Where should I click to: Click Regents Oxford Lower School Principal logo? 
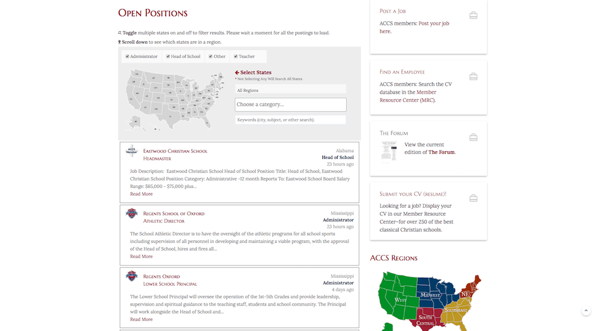[131, 276]
